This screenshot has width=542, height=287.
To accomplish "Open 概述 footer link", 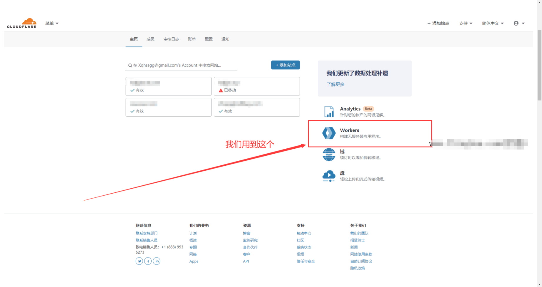I will pos(193,240).
